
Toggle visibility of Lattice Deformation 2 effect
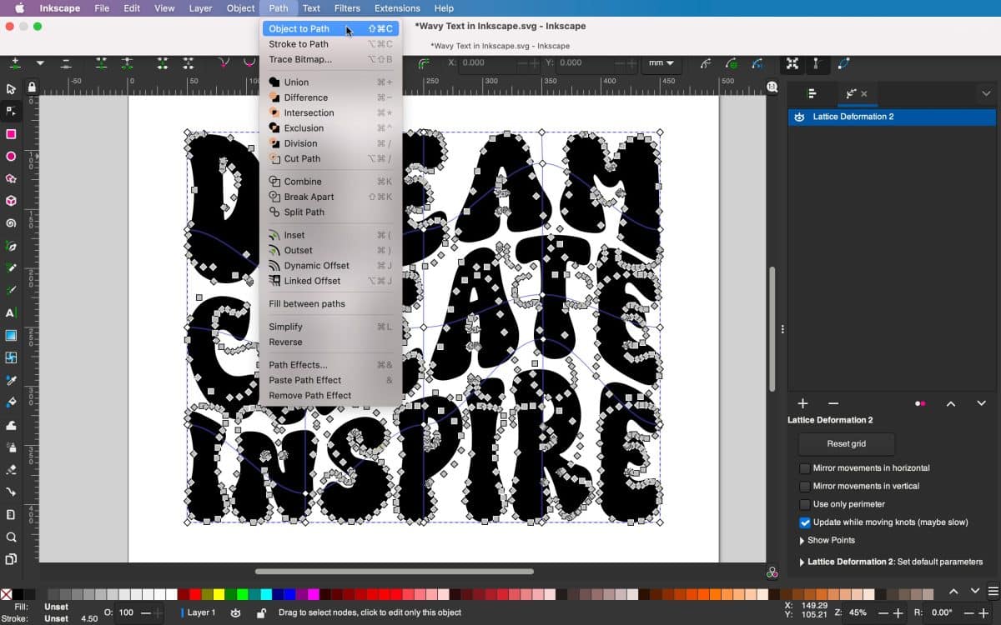tap(799, 117)
